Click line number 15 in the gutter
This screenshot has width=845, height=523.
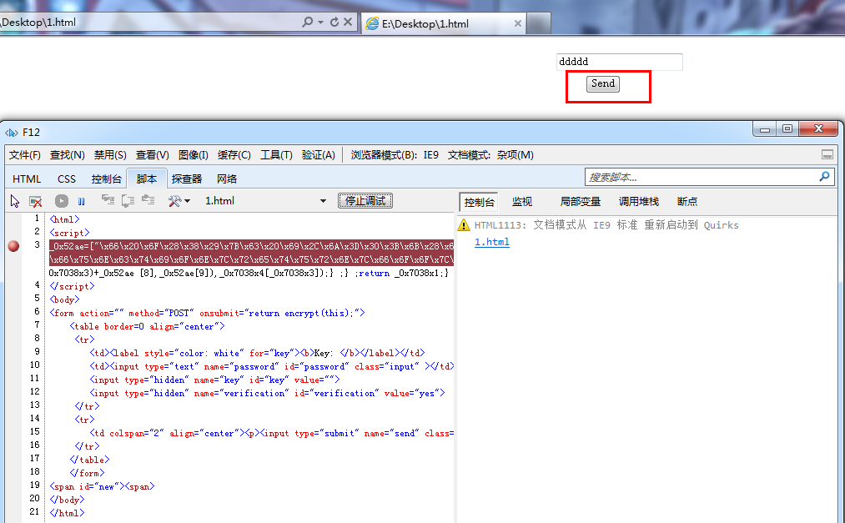click(x=34, y=431)
